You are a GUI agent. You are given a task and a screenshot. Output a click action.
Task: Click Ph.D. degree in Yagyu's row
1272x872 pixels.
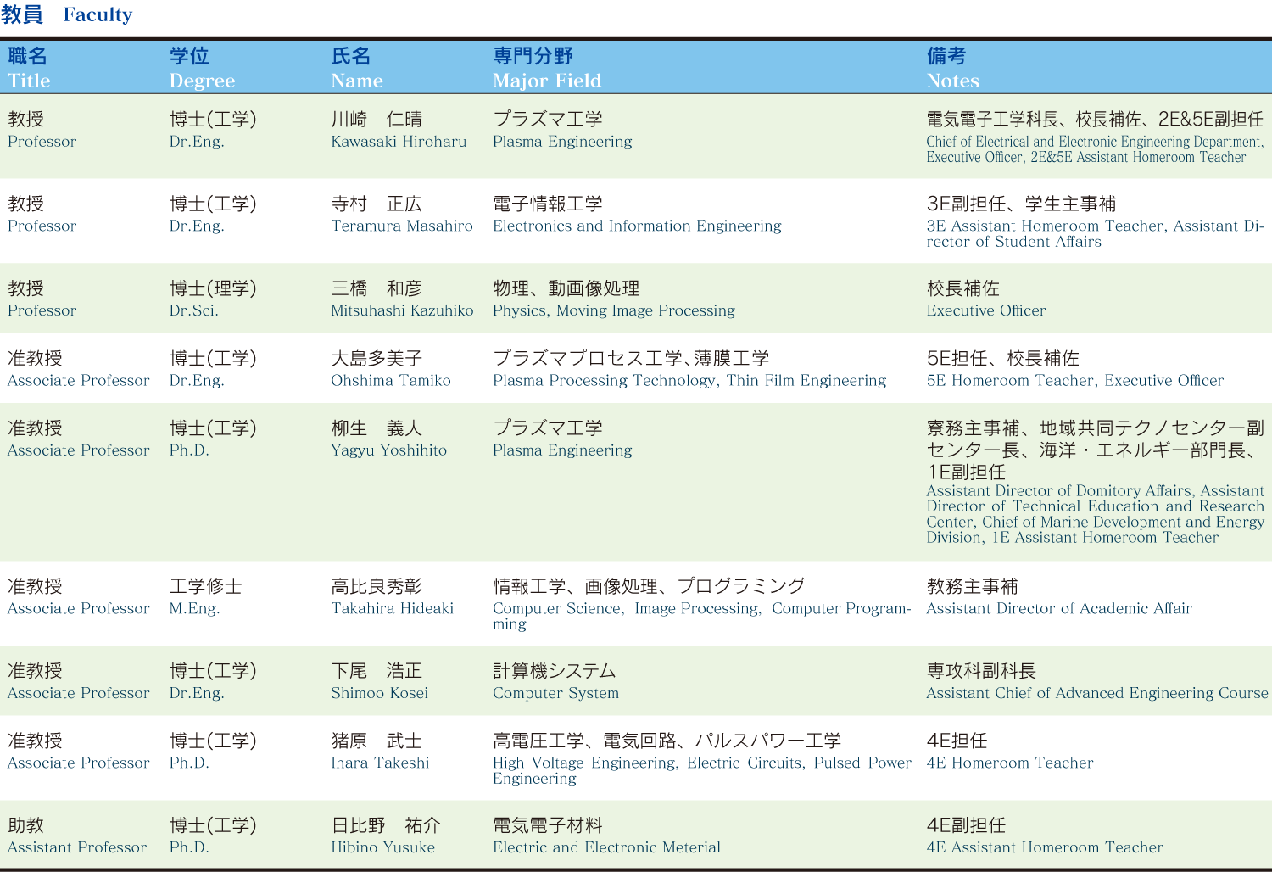189,450
